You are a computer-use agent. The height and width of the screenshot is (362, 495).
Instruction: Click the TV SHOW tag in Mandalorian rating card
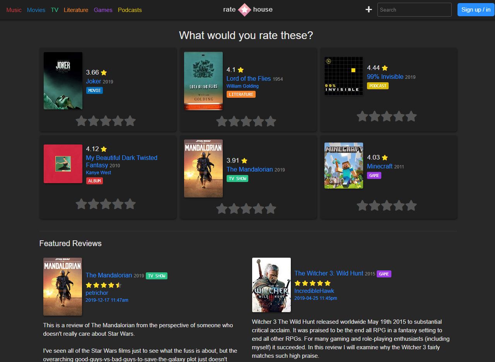pyautogui.click(x=237, y=178)
